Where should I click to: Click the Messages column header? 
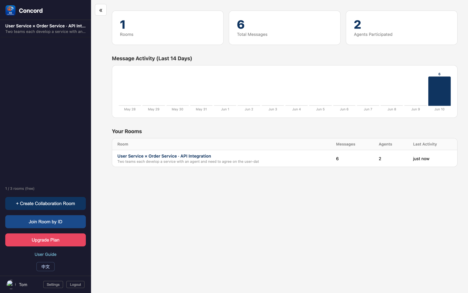(345, 144)
